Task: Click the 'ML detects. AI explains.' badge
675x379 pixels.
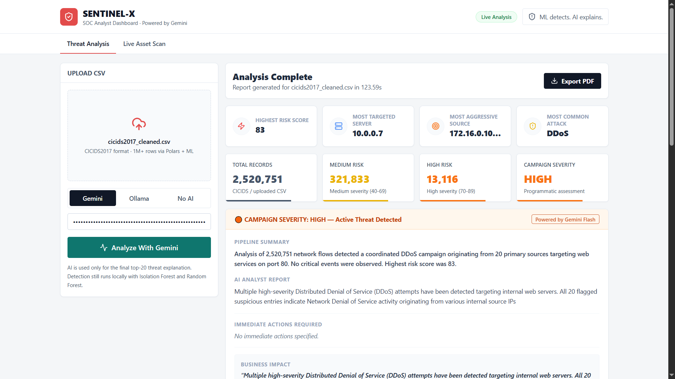Action: 565,17
